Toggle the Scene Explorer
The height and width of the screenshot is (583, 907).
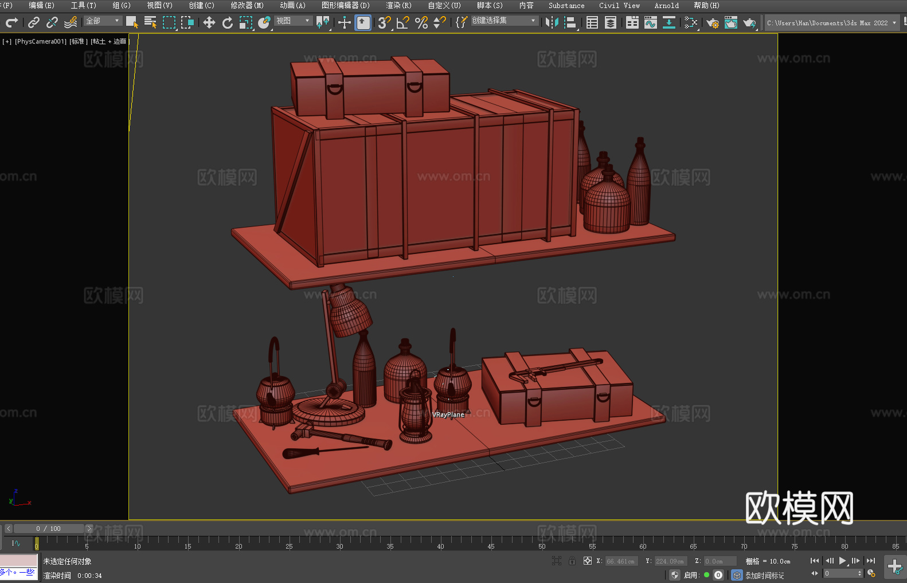(x=592, y=22)
